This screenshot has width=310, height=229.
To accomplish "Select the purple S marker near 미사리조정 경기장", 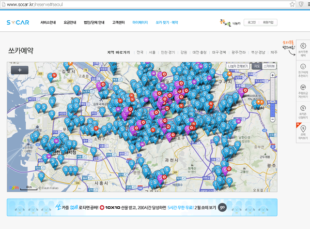I will tap(241, 92).
